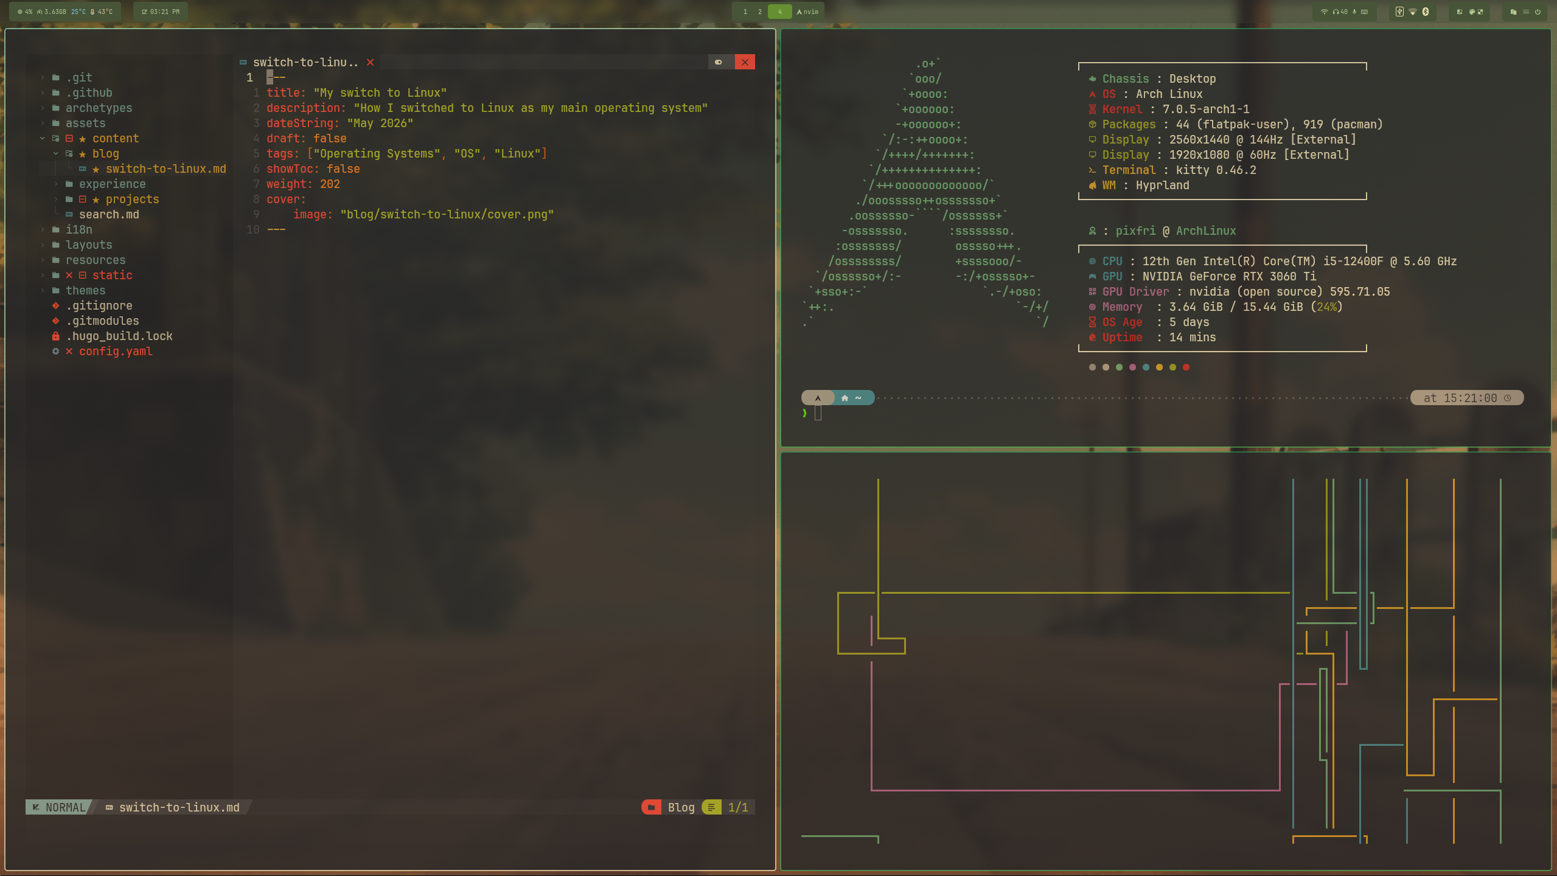The width and height of the screenshot is (1557, 876).
Task: Click the git icon beside .gitignore
Action: coord(55,305)
